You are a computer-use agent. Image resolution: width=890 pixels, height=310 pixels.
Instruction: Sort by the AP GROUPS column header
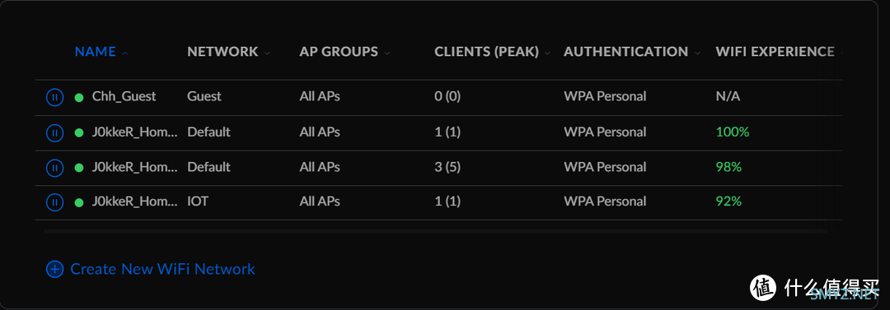point(339,52)
